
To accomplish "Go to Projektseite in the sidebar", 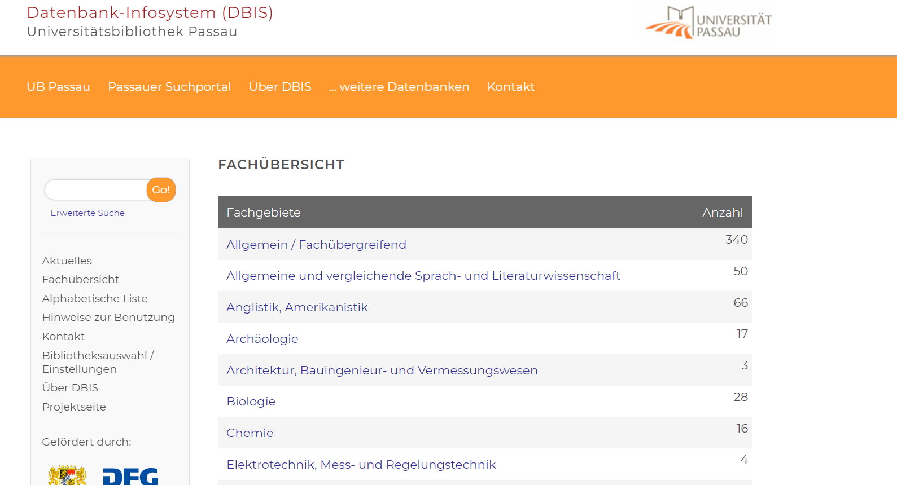I will tap(74, 407).
